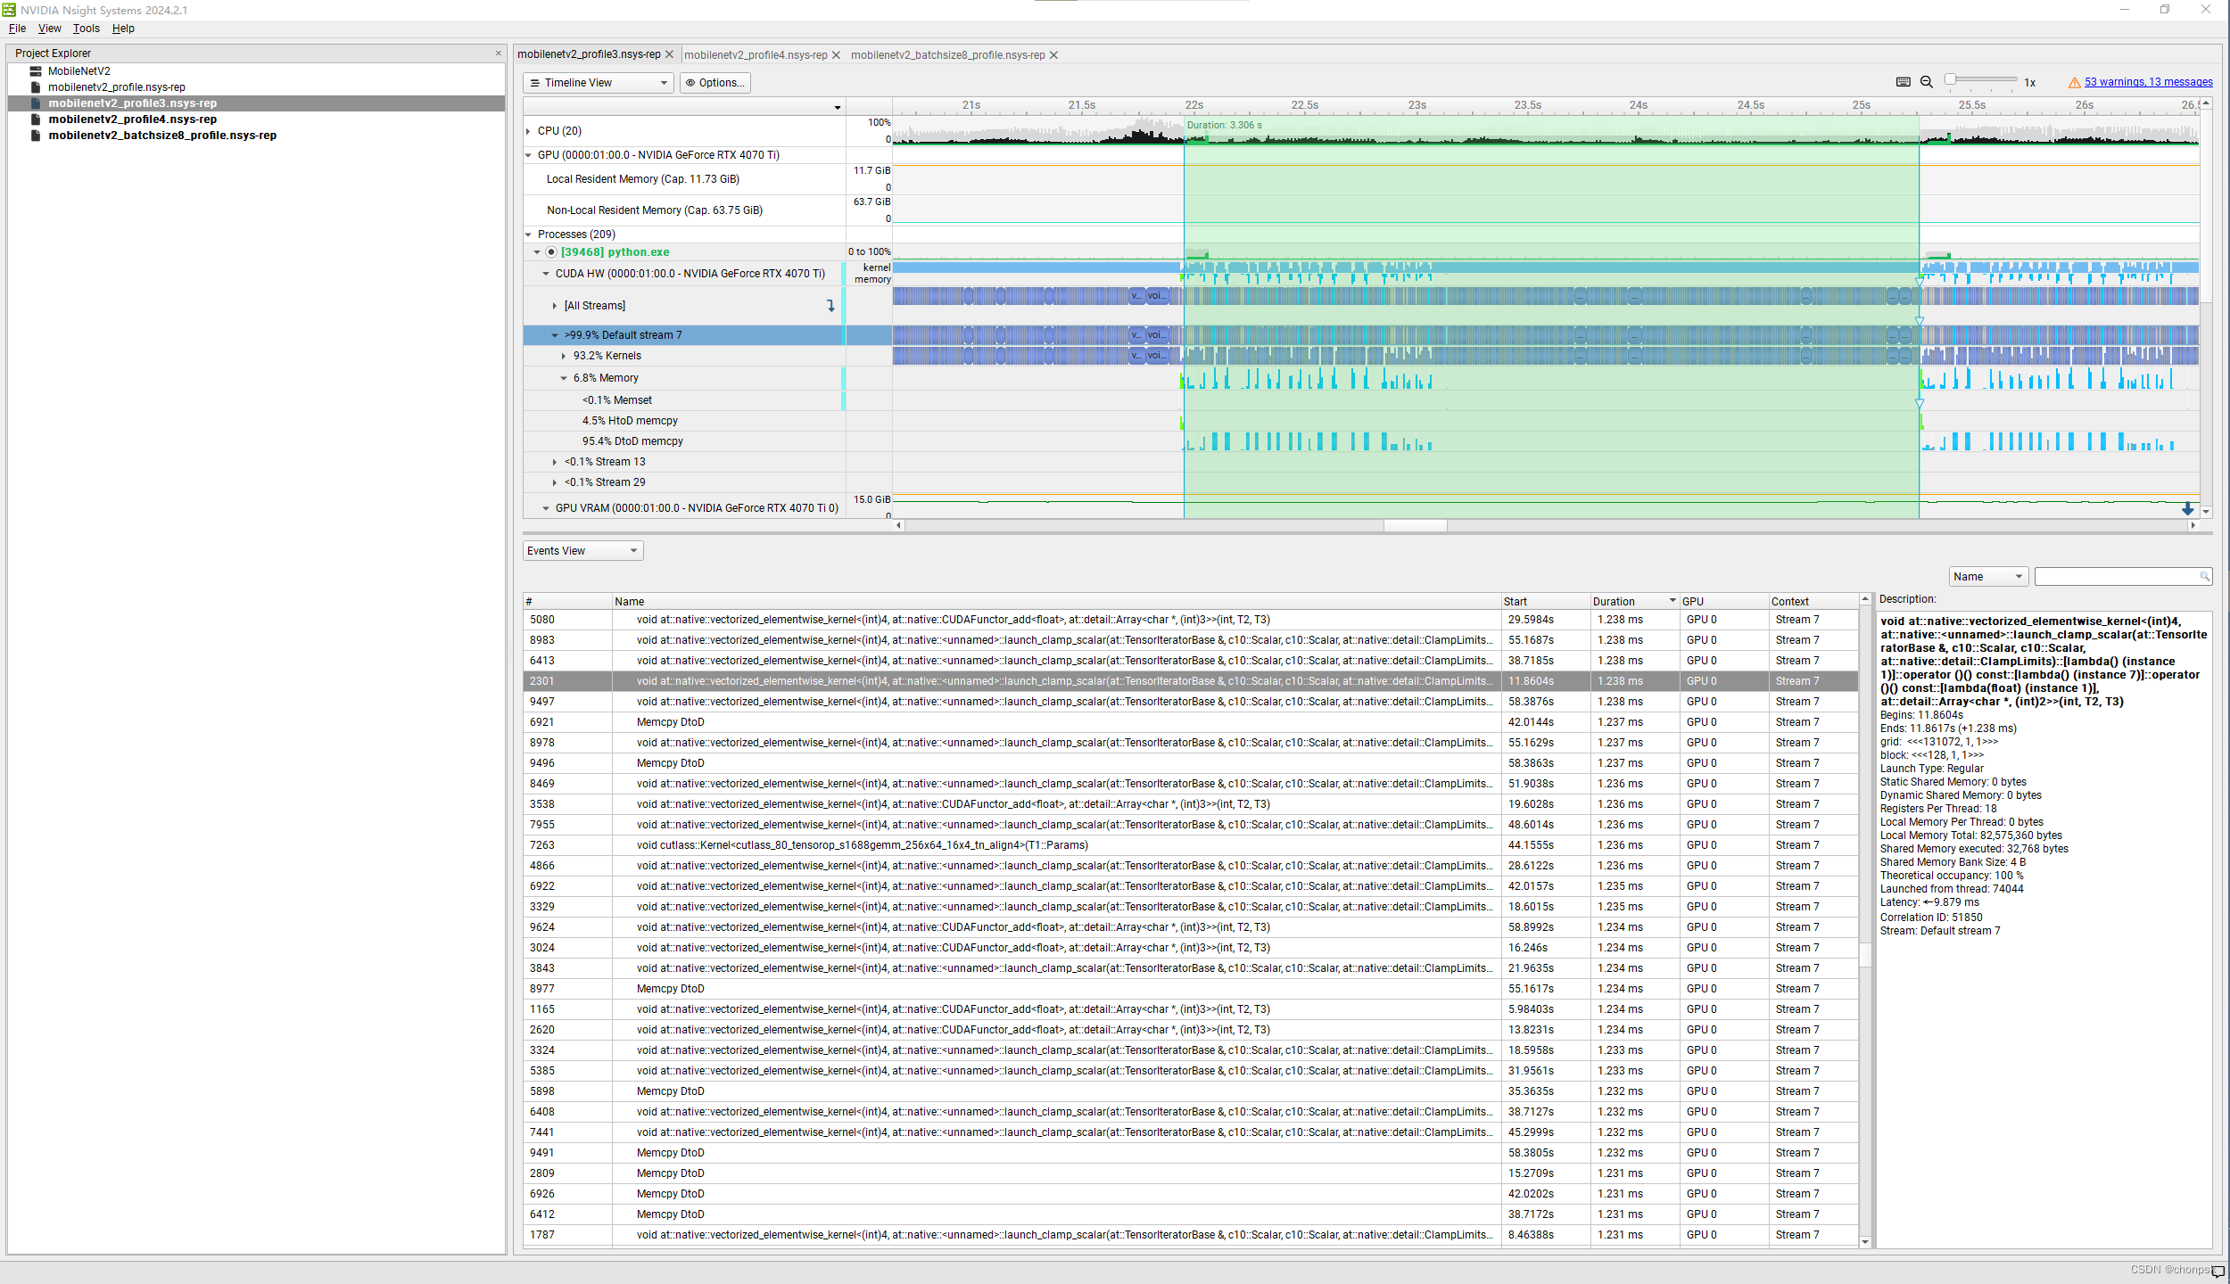Click the timeline zoom slider handle
The width and height of the screenshot is (2230, 1284).
[1951, 80]
